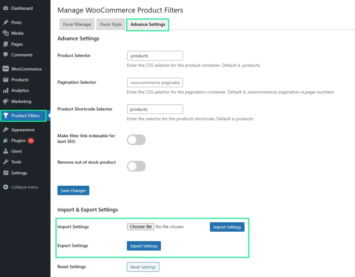Click the Posts pin icon
This screenshot has height=277, width=355.
(x=6, y=22)
